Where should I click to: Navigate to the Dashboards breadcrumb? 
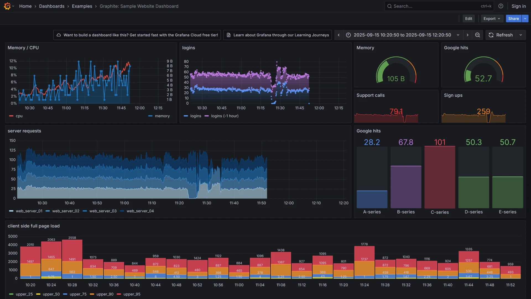point(52,6)
